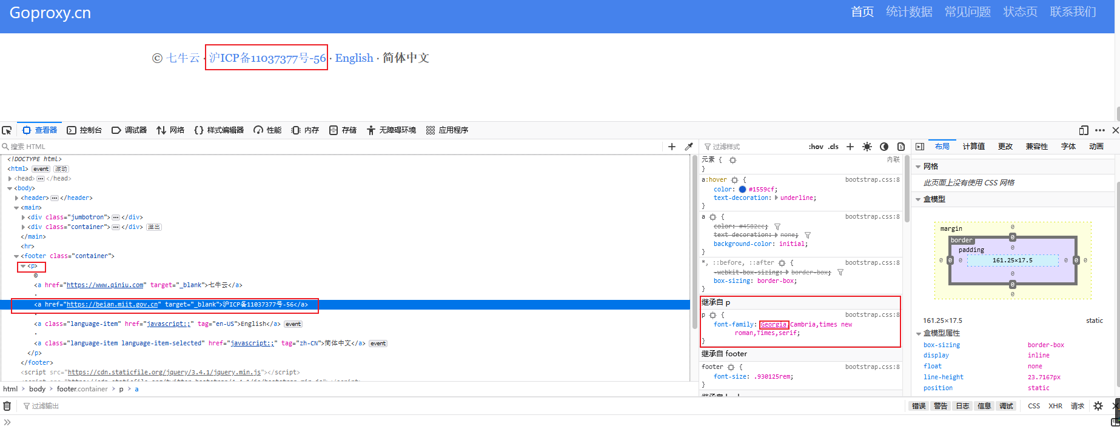Open the 常见问题 nav link
This screenshot has height=435, width=1120.
(968, 12)
